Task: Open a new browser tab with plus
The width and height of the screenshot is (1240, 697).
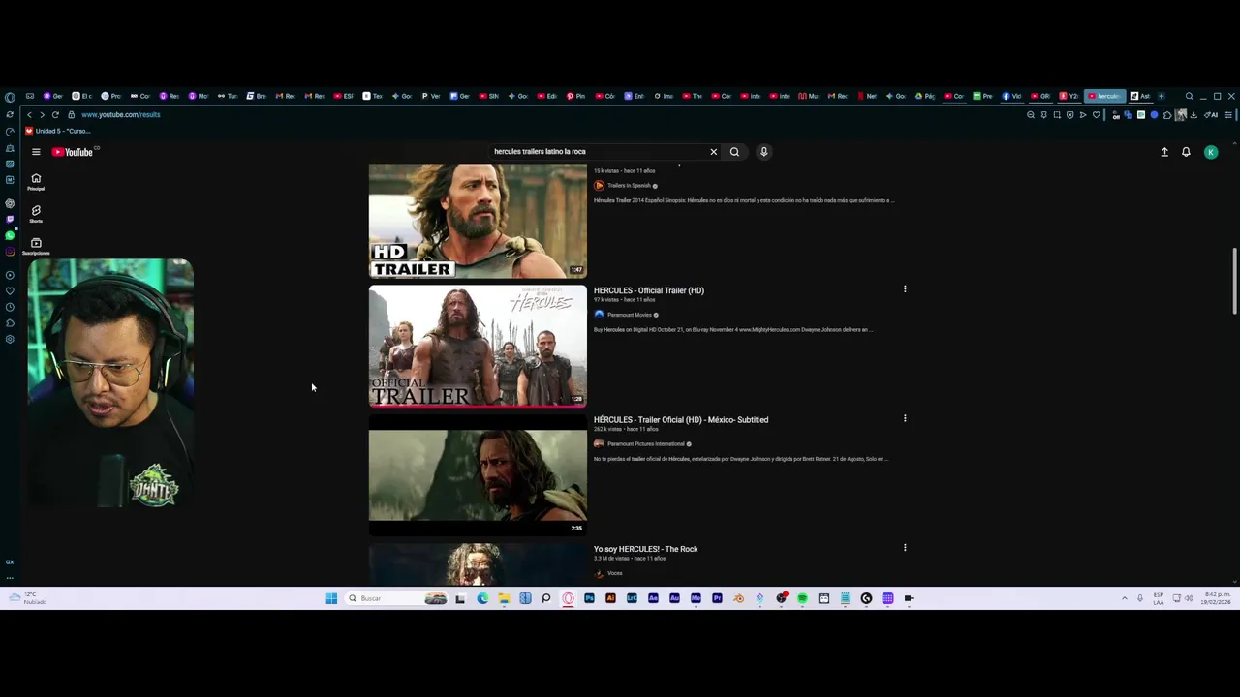Action: tap(1161, 96)
